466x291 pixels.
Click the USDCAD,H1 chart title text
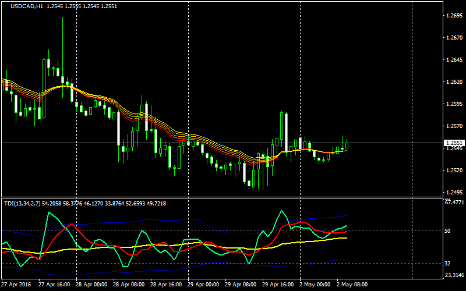(x=23, y=6)
